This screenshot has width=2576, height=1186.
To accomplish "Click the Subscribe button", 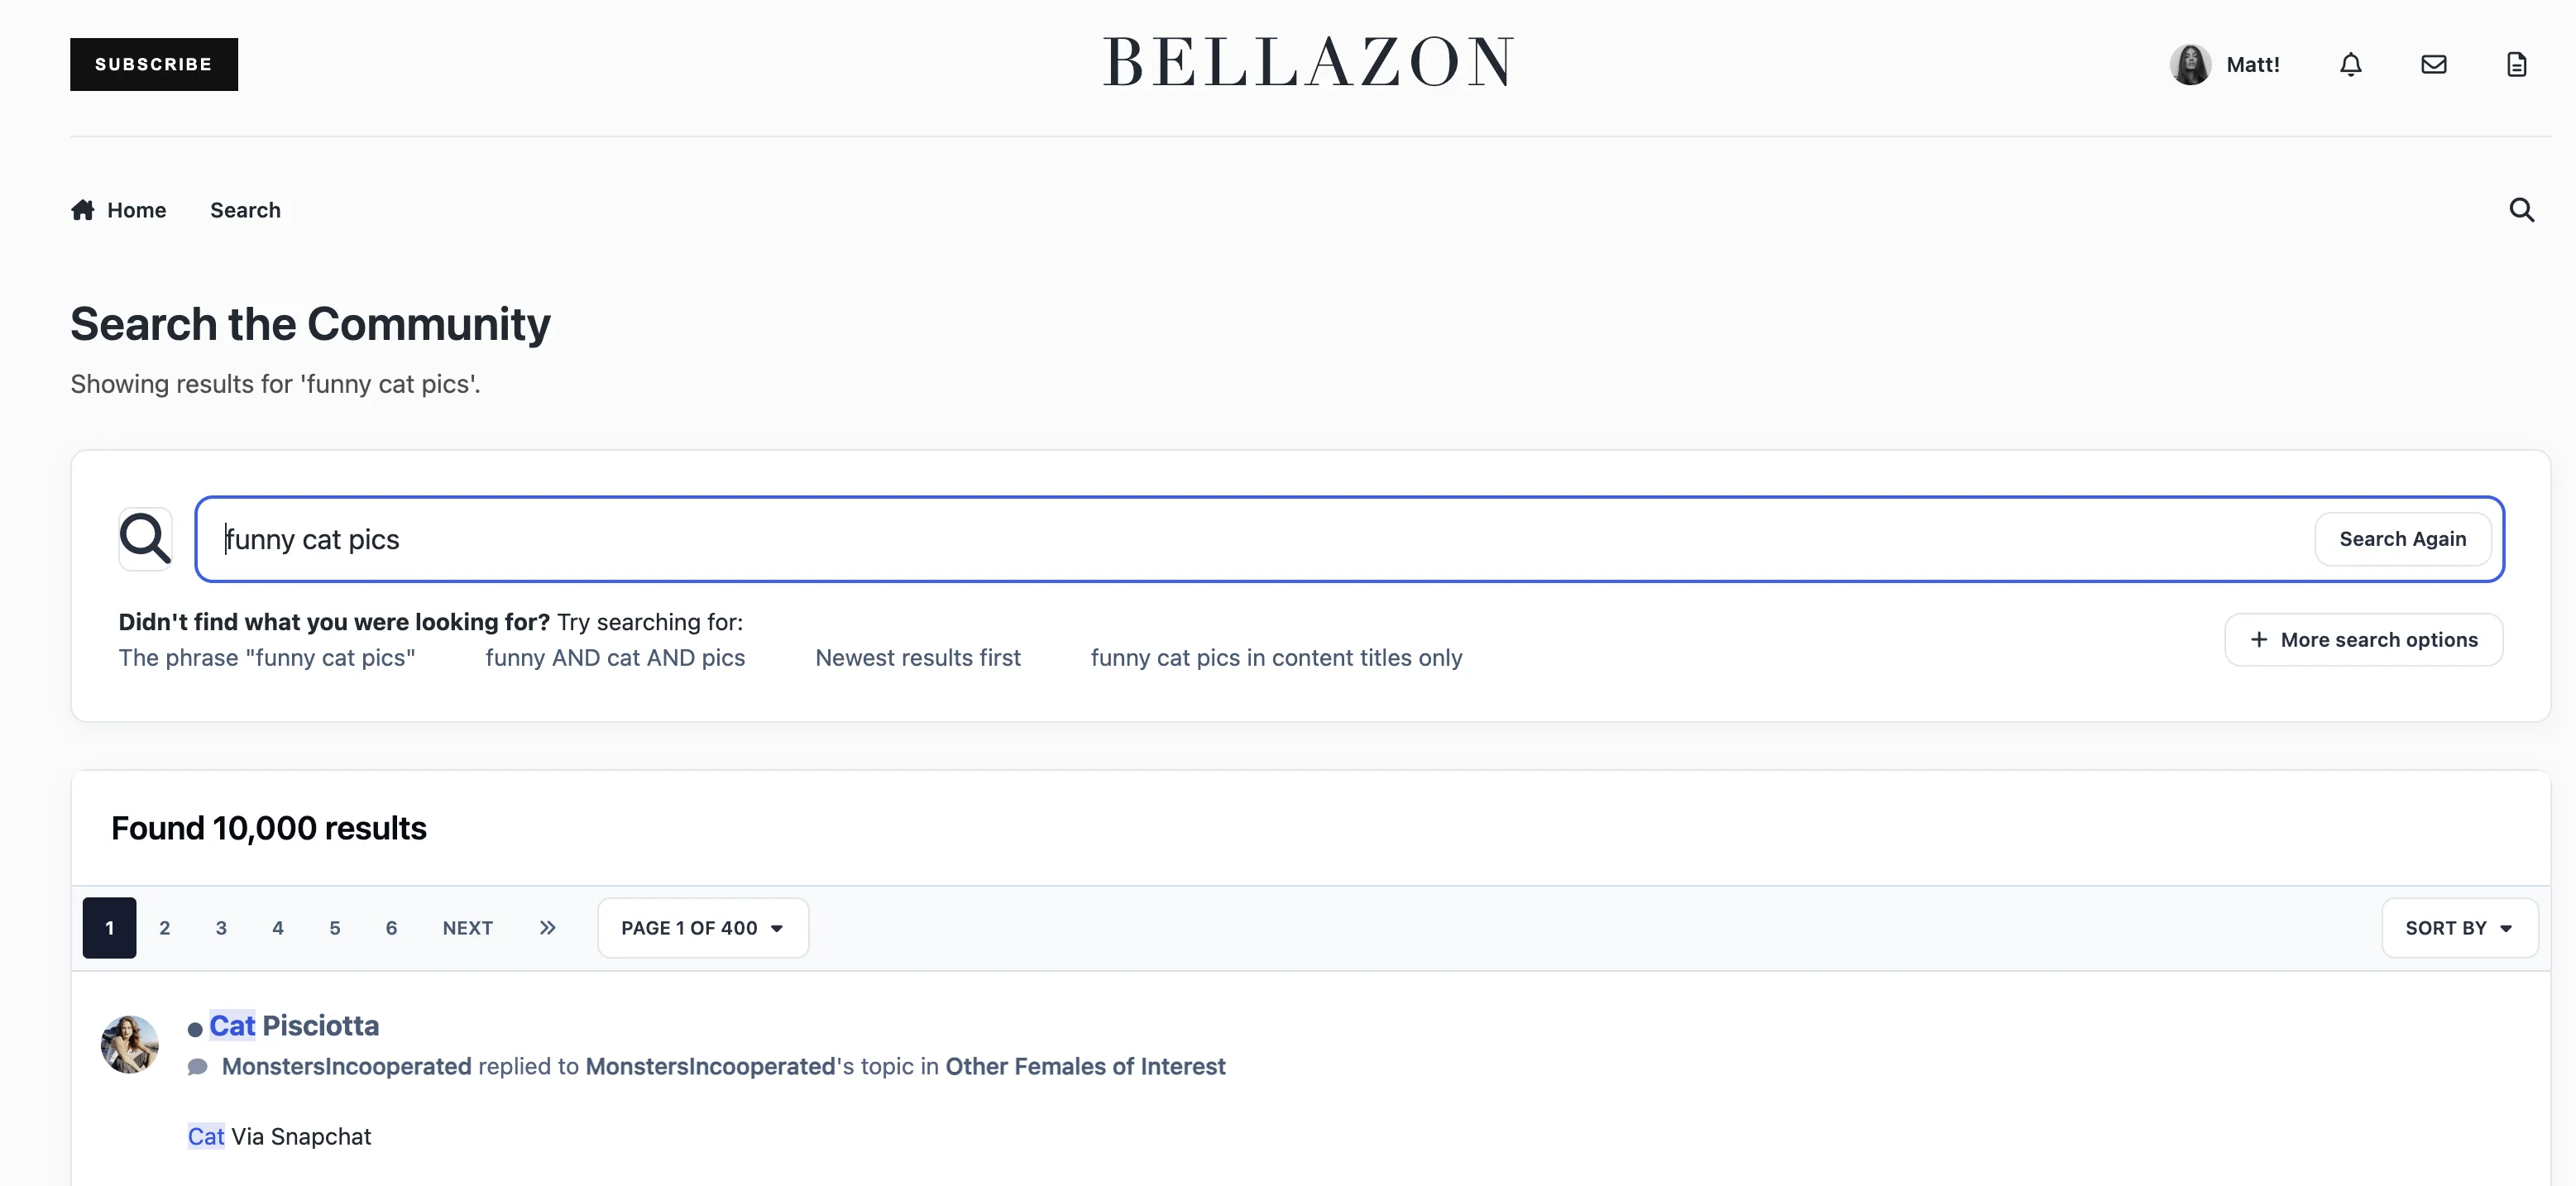I will click(154, 64).
